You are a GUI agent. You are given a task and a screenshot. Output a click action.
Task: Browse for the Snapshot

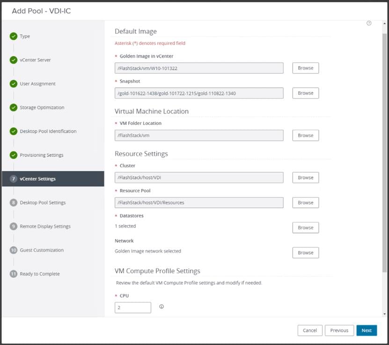pyautogui.click(x=306, y=93)
